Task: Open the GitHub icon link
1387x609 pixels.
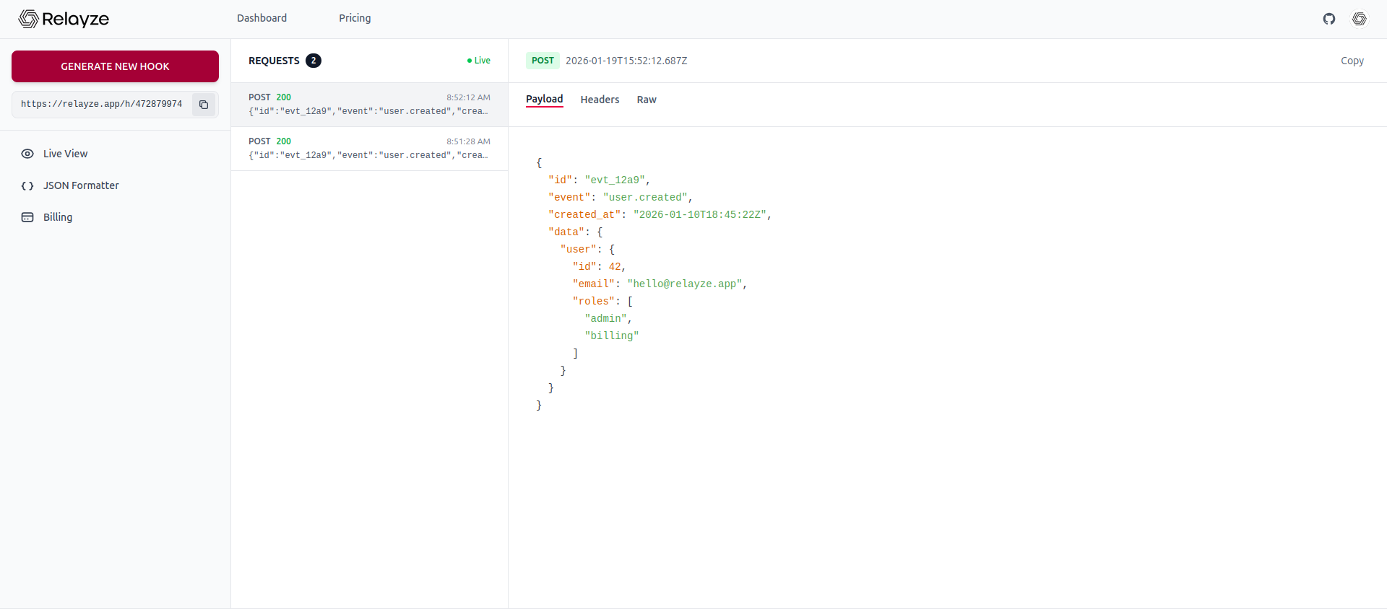Action: [1329, 19]
